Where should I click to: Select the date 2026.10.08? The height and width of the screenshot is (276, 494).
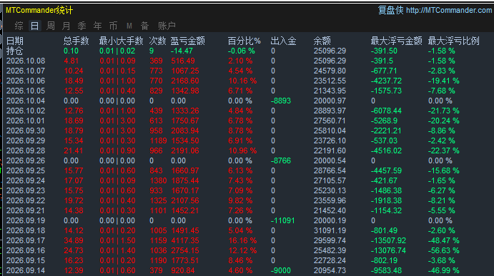click(x=26, y=61)
